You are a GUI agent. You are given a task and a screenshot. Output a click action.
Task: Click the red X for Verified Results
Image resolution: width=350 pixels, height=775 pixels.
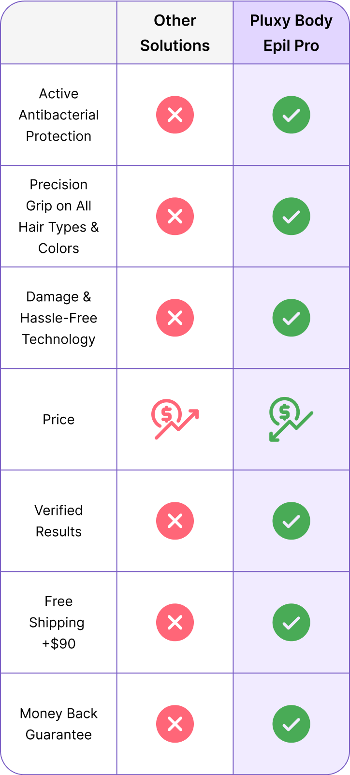coord(175,521)
